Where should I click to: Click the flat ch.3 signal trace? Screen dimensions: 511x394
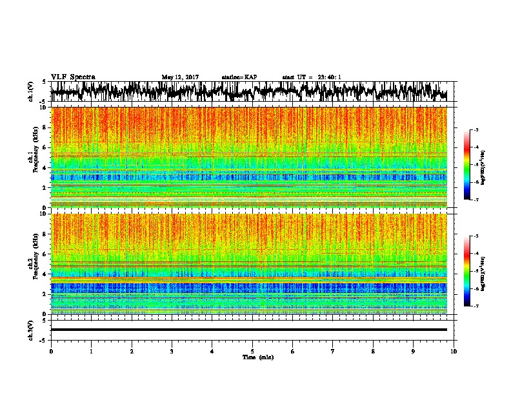point(248,330)
